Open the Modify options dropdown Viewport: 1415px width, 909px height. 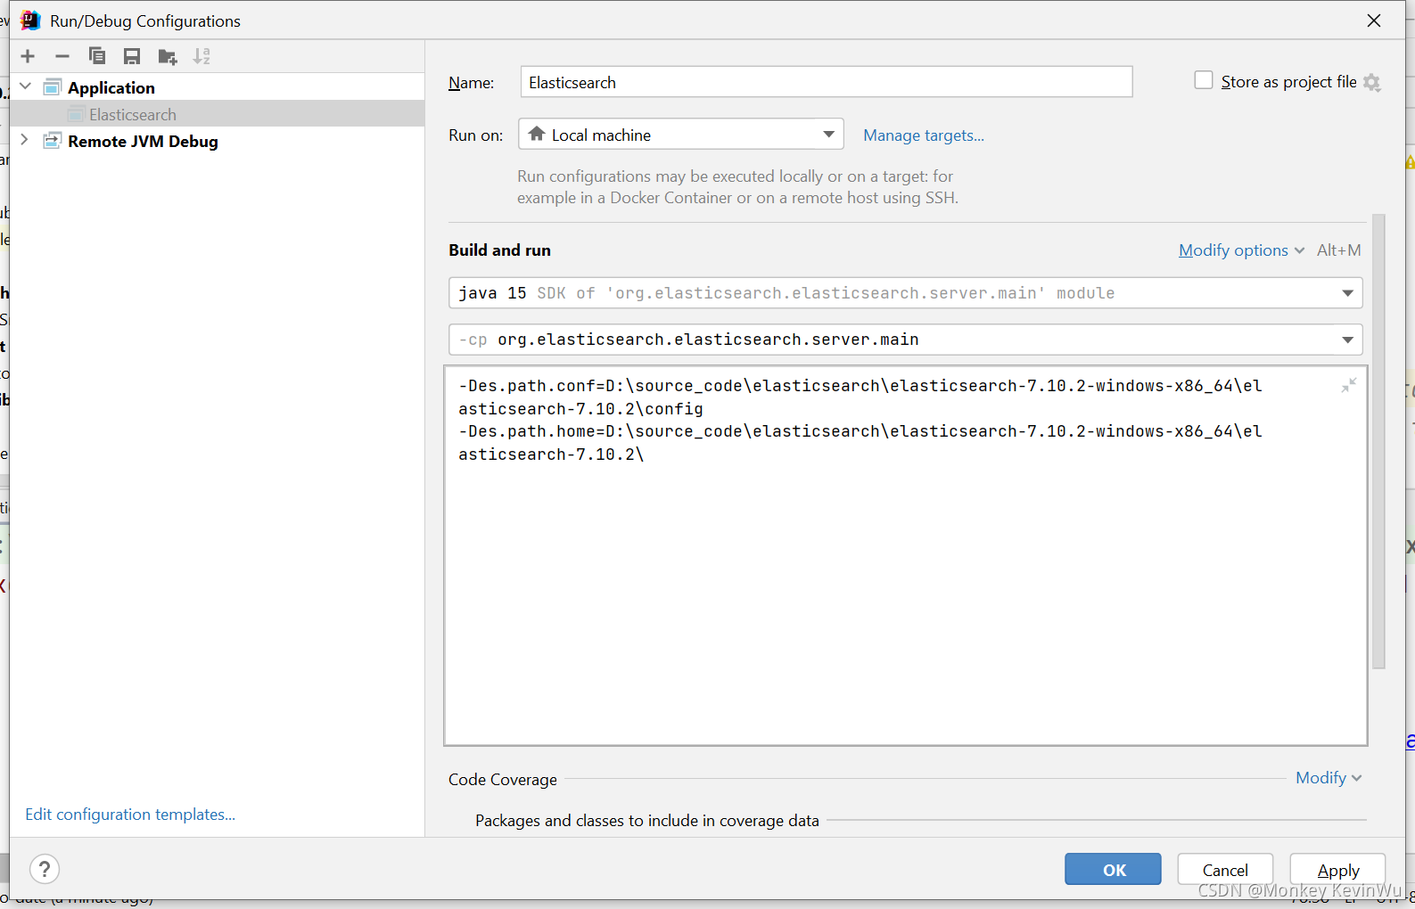[1241, 250]
